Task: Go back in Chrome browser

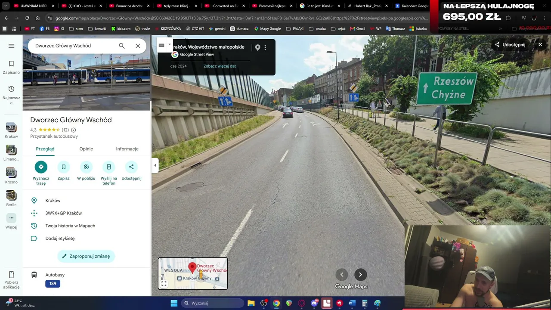Action: coord(6,18)
